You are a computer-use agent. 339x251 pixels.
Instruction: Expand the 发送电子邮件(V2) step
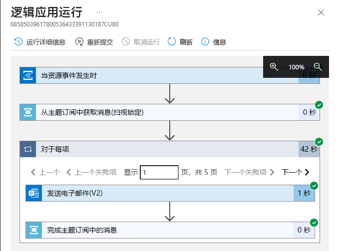(170, 193)
